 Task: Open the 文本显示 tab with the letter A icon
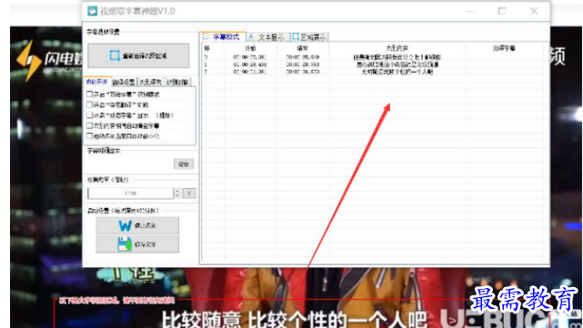[267, 37]
